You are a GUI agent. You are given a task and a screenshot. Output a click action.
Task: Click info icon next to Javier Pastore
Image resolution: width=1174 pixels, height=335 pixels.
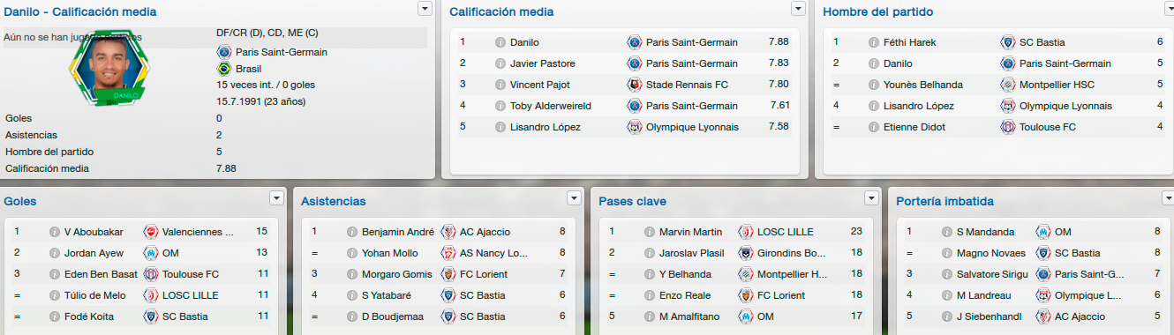pos(500,63)
